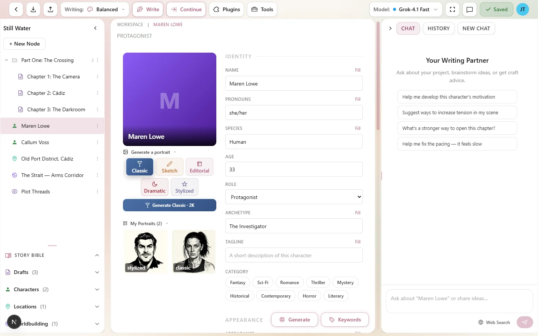The height and width of the screenshot is (336, 538).
Task: Switch to the HISTORY tab
Action: click(439, 28)
